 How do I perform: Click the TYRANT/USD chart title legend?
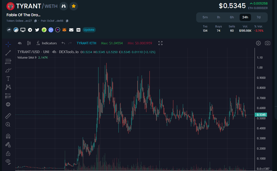tap(48, 52)
